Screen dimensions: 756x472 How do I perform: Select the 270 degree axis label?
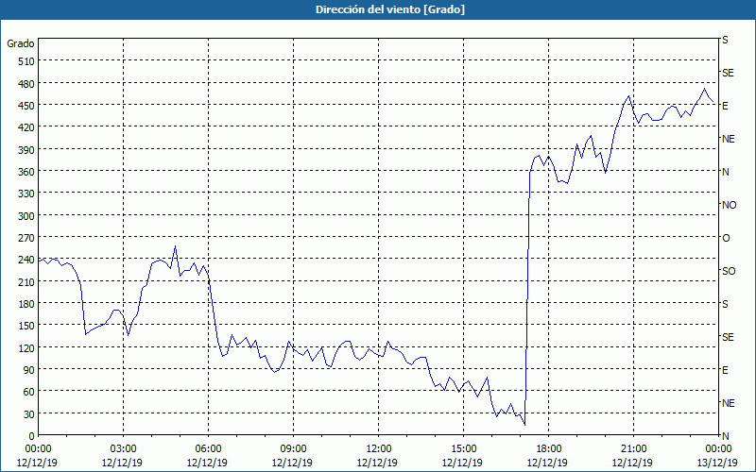point(26,238)
